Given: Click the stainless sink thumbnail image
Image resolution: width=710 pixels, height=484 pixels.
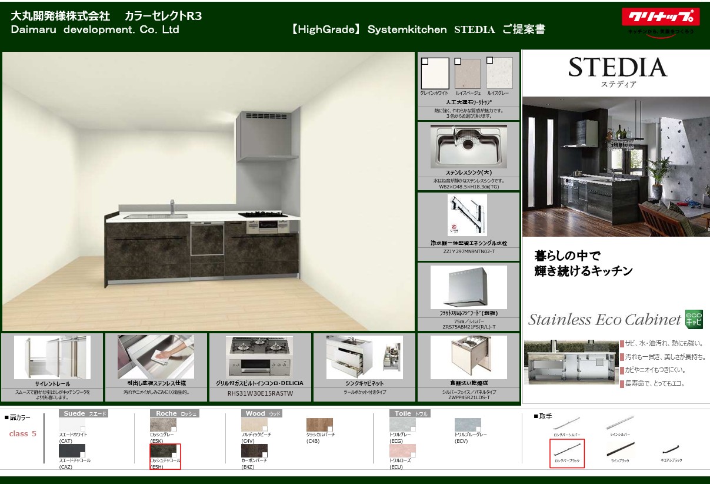Looking at the screenshot, I should (x=468, y=146).
